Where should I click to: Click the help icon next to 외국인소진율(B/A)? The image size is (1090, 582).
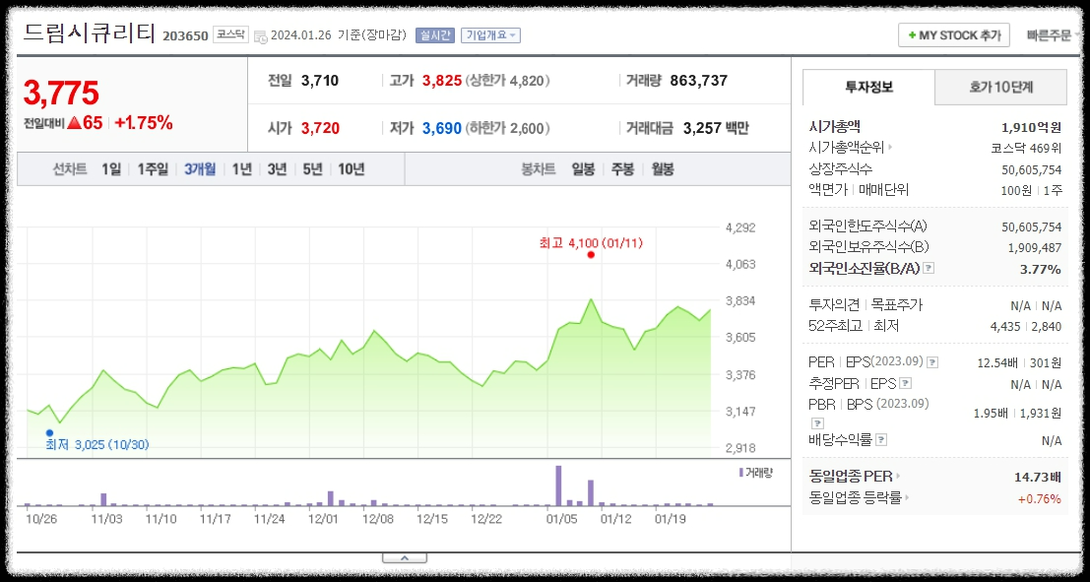pos(929,268)
